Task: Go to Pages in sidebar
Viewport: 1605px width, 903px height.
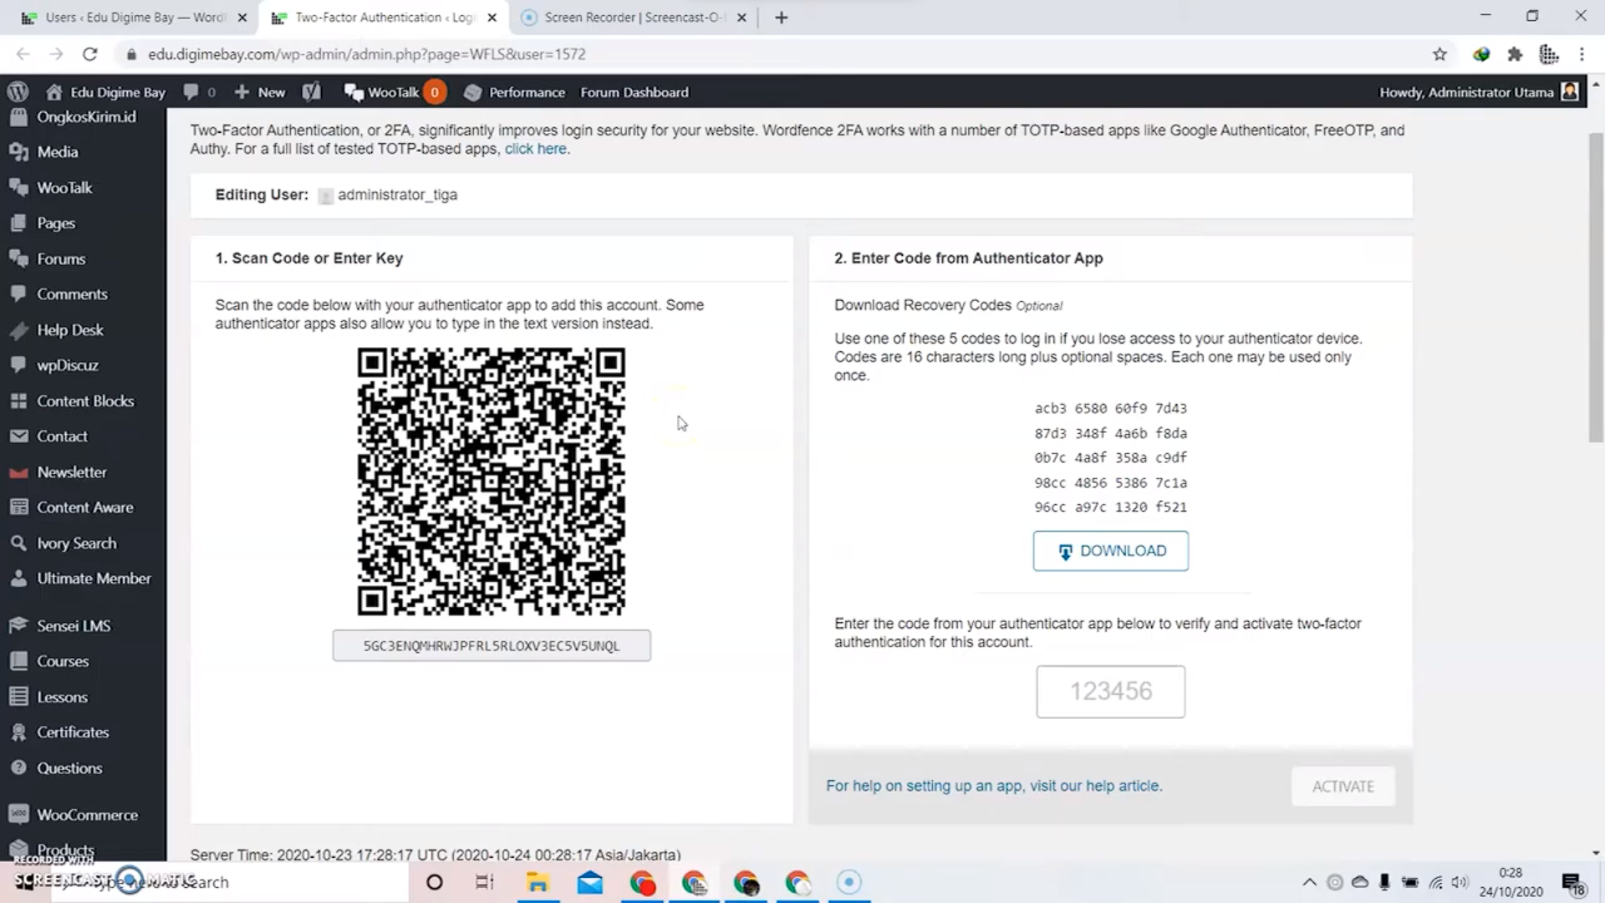Action: pos(84,223)
